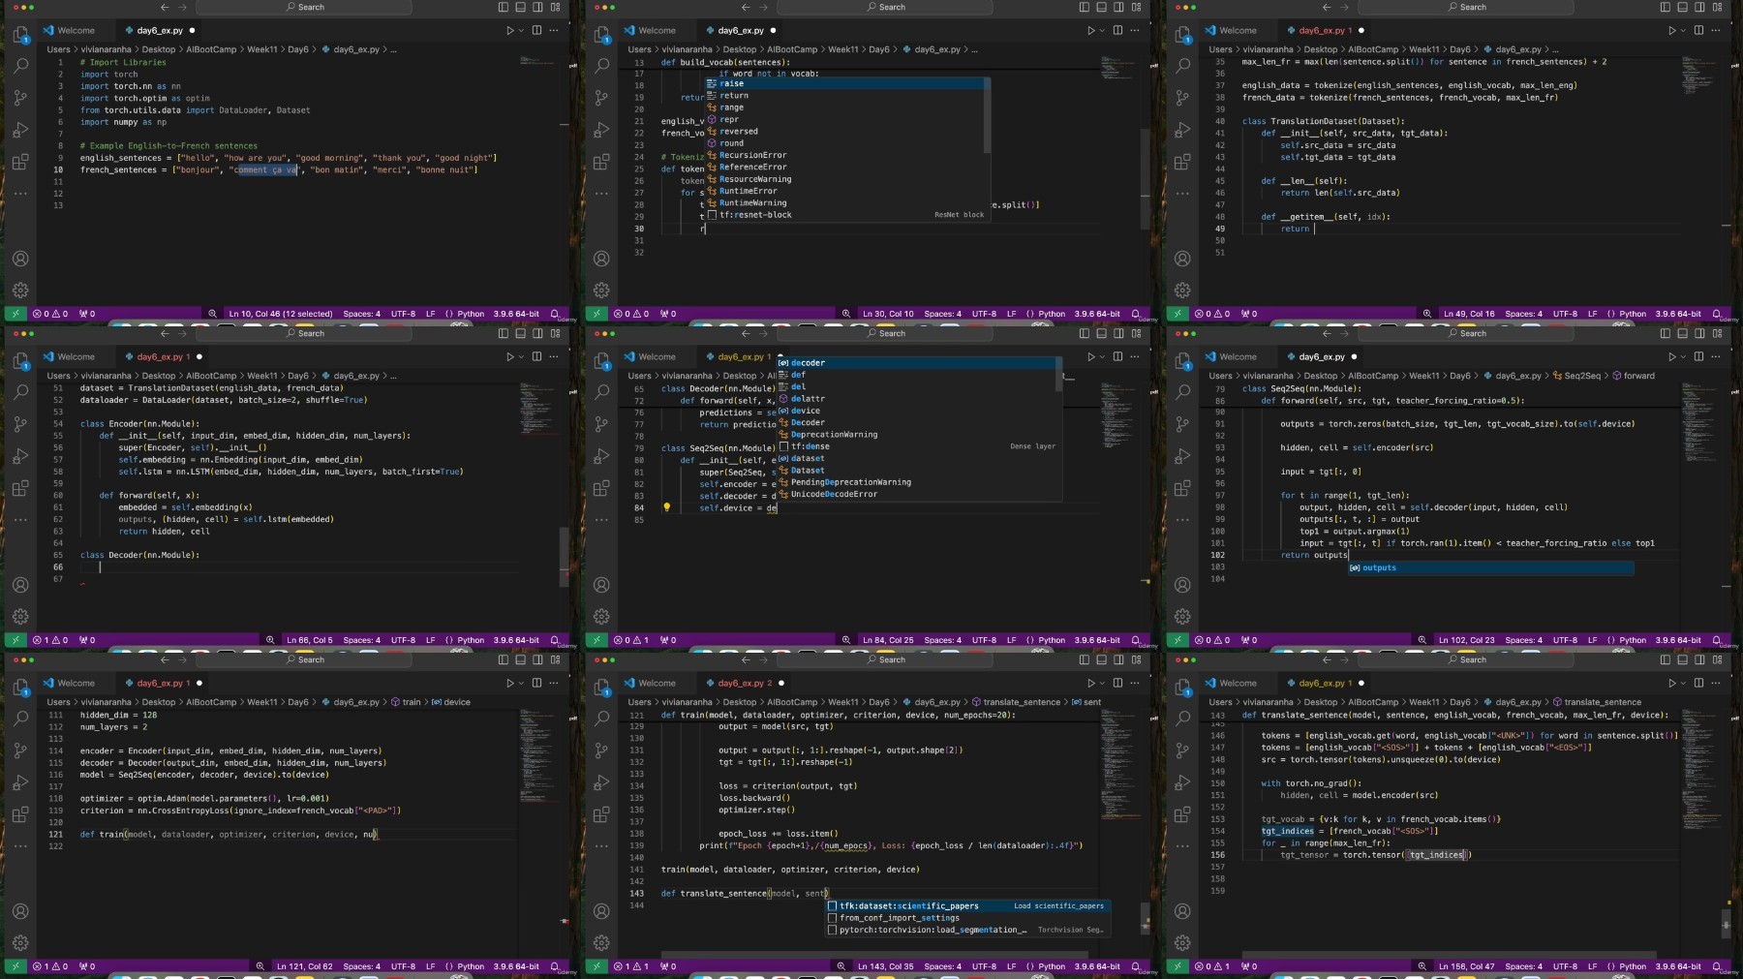The height and width of the screenshot is (979, 1743).
Task: Click 'Spaces: 4' in the Ln 102 status bar
Action: coord(1523,640)
